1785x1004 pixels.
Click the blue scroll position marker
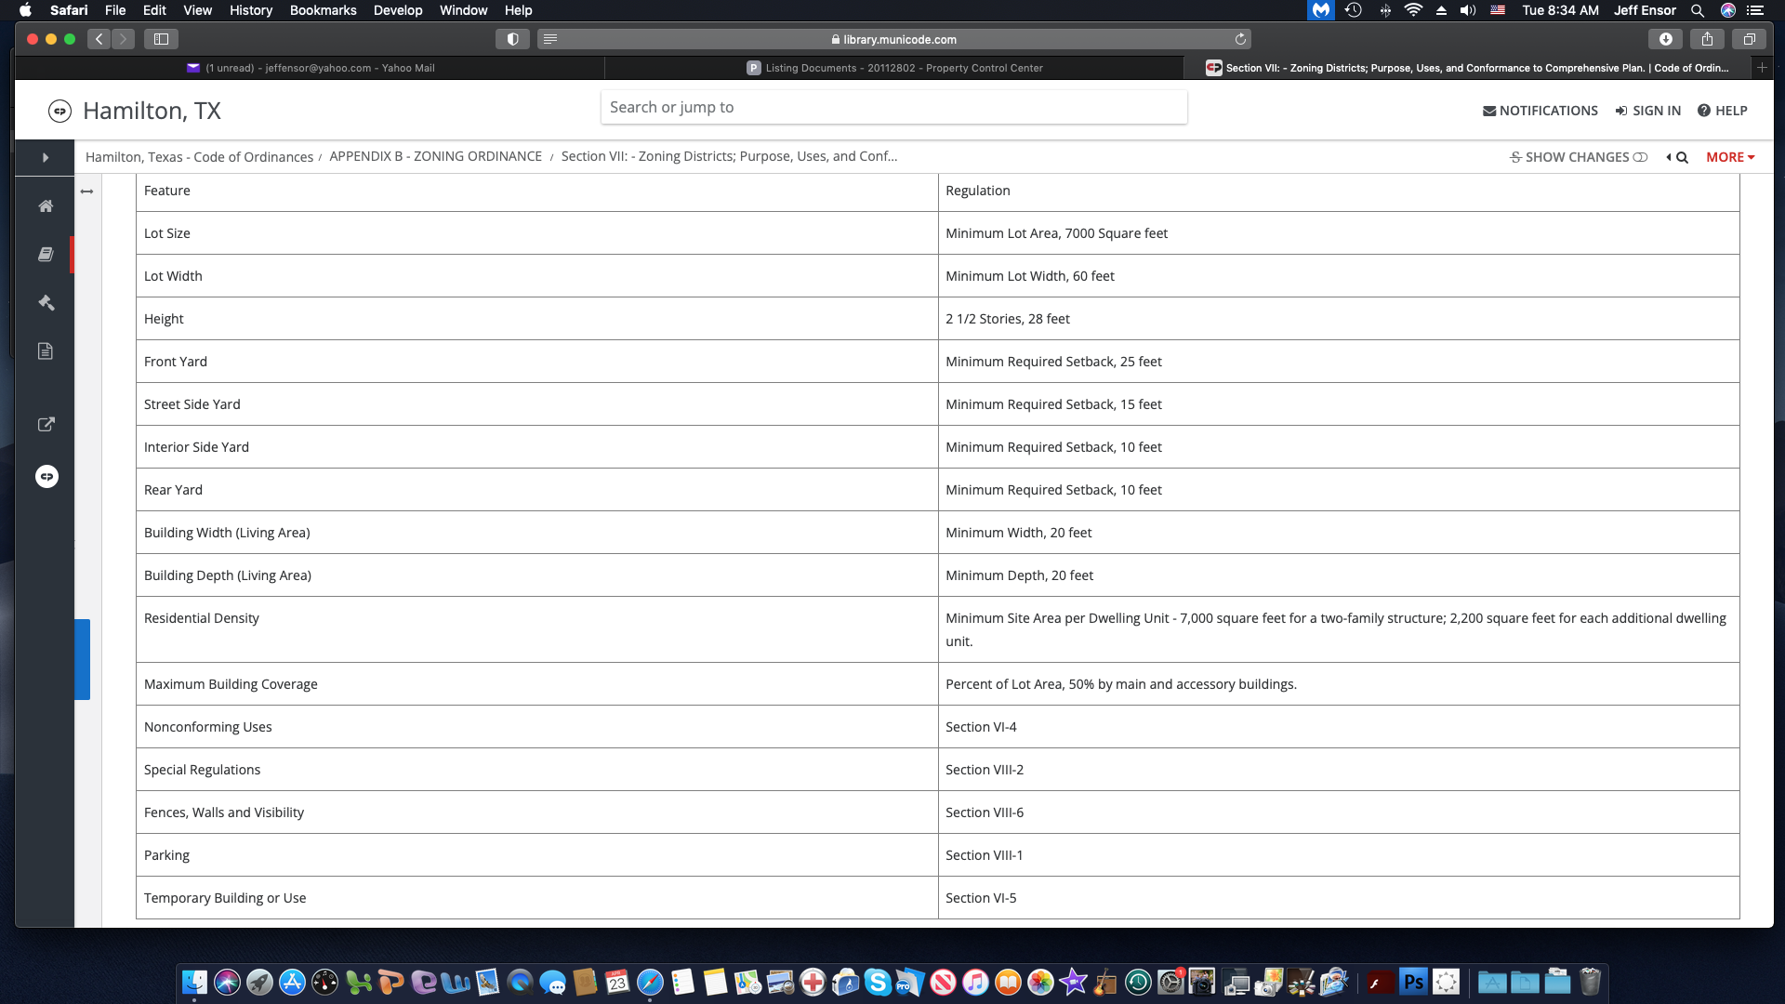point(82,659)
